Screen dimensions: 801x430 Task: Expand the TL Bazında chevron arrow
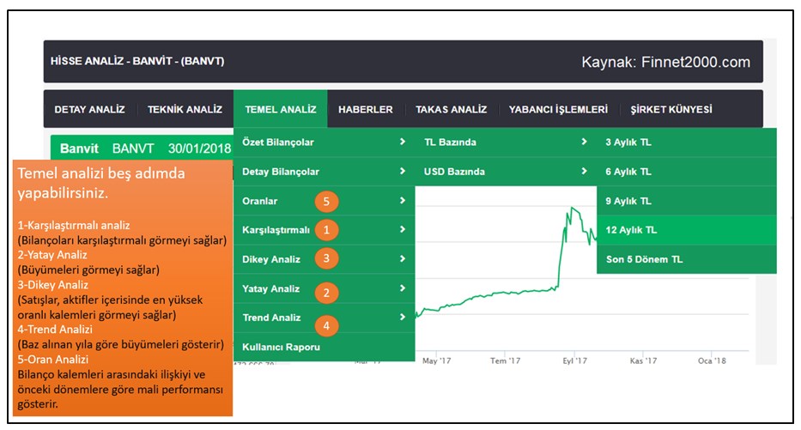[584, 142]
